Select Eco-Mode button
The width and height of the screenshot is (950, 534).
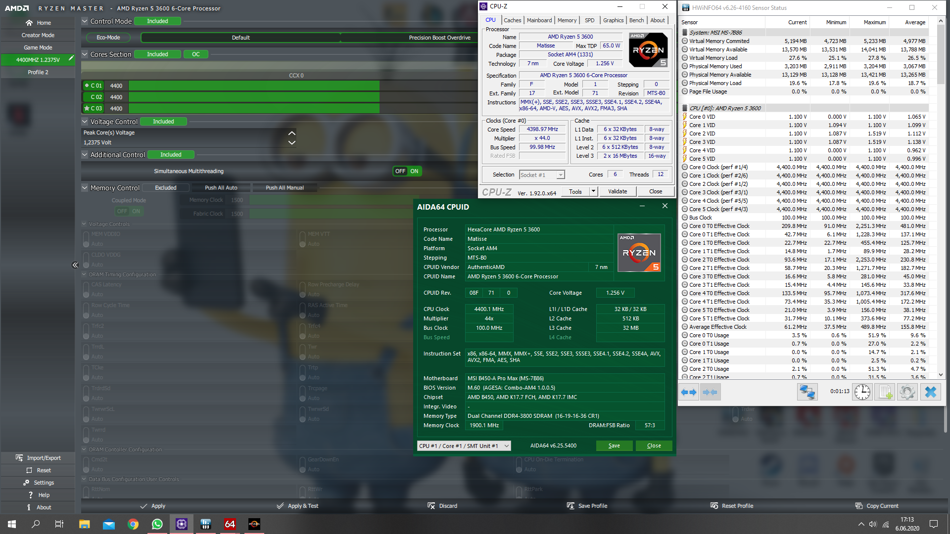108,38
